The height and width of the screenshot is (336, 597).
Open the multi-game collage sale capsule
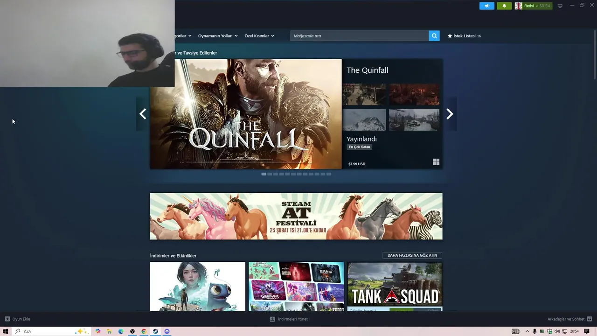(x=296, y=287)
